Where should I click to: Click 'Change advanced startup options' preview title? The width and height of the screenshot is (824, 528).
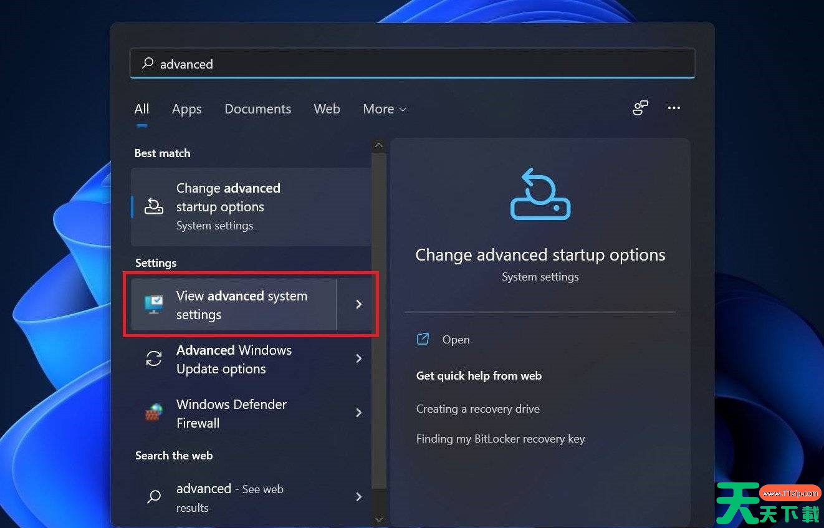[540, 255]
